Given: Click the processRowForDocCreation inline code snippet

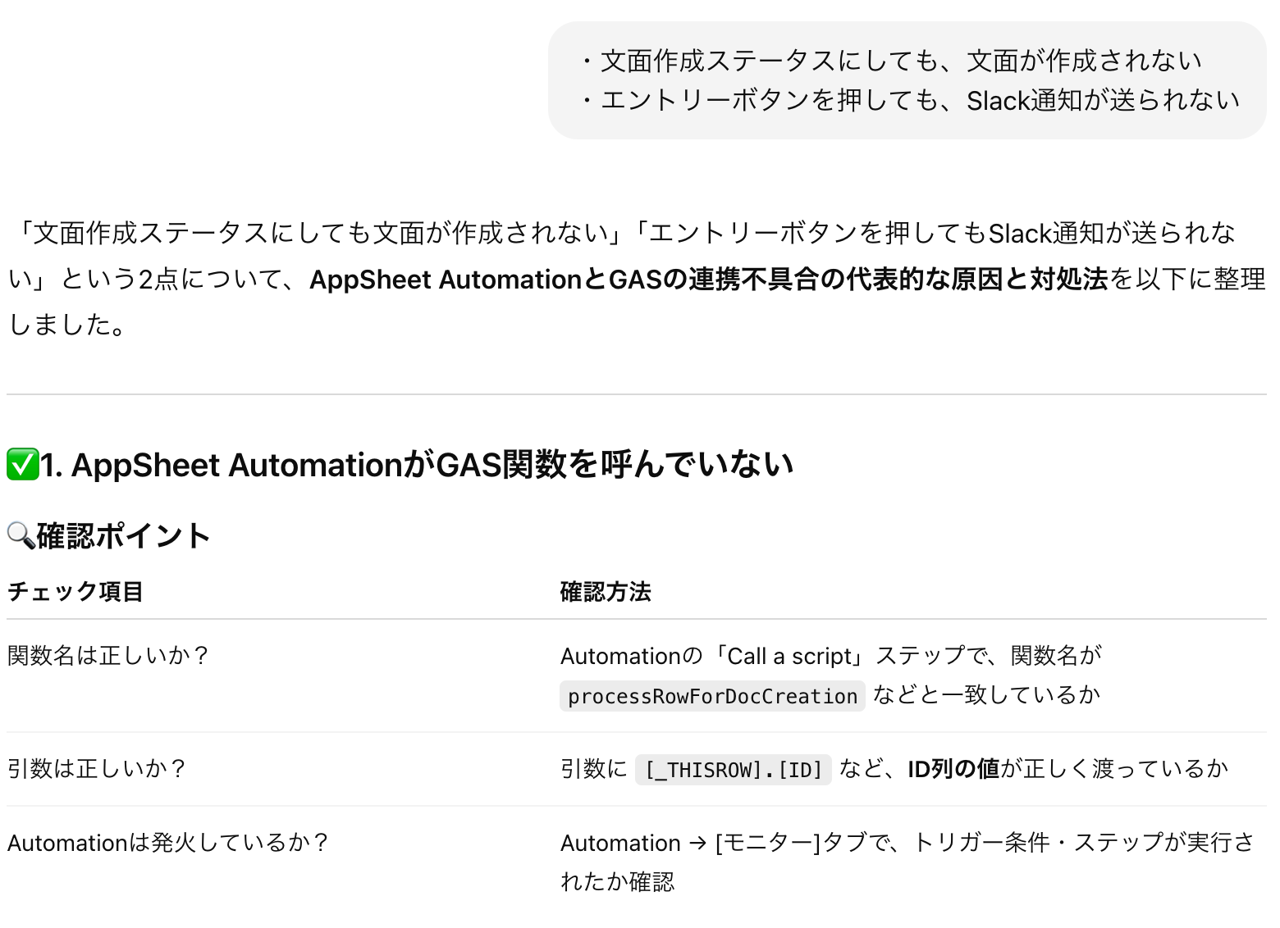Looking at the screenshot, I should click(712, 696).
